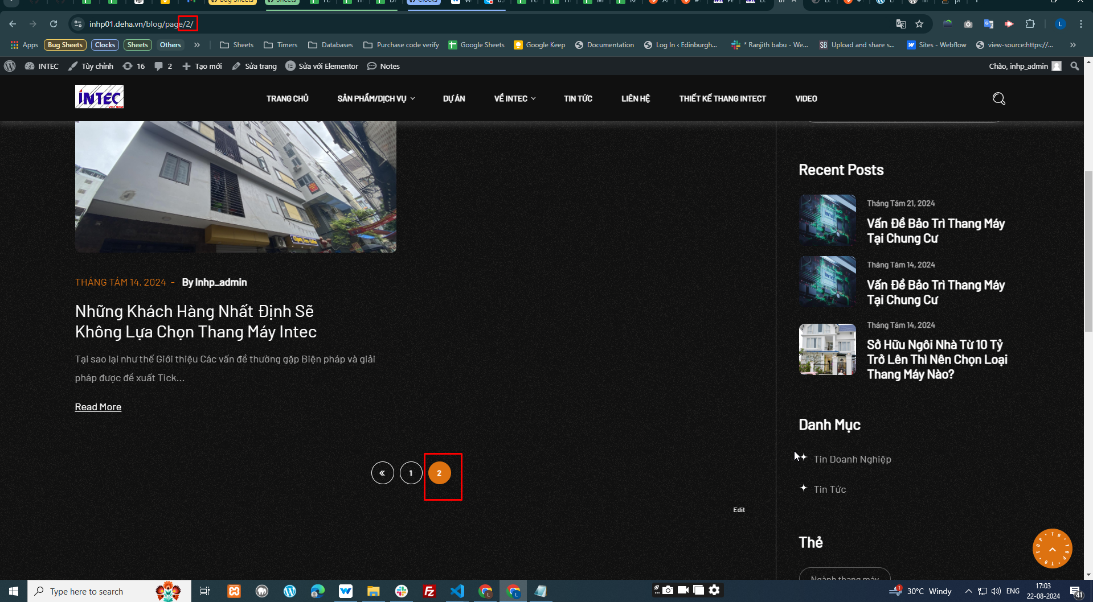Open the updates counter showing 16
The height and width of the screenshot is (602, 1093).
click(134, 66)
